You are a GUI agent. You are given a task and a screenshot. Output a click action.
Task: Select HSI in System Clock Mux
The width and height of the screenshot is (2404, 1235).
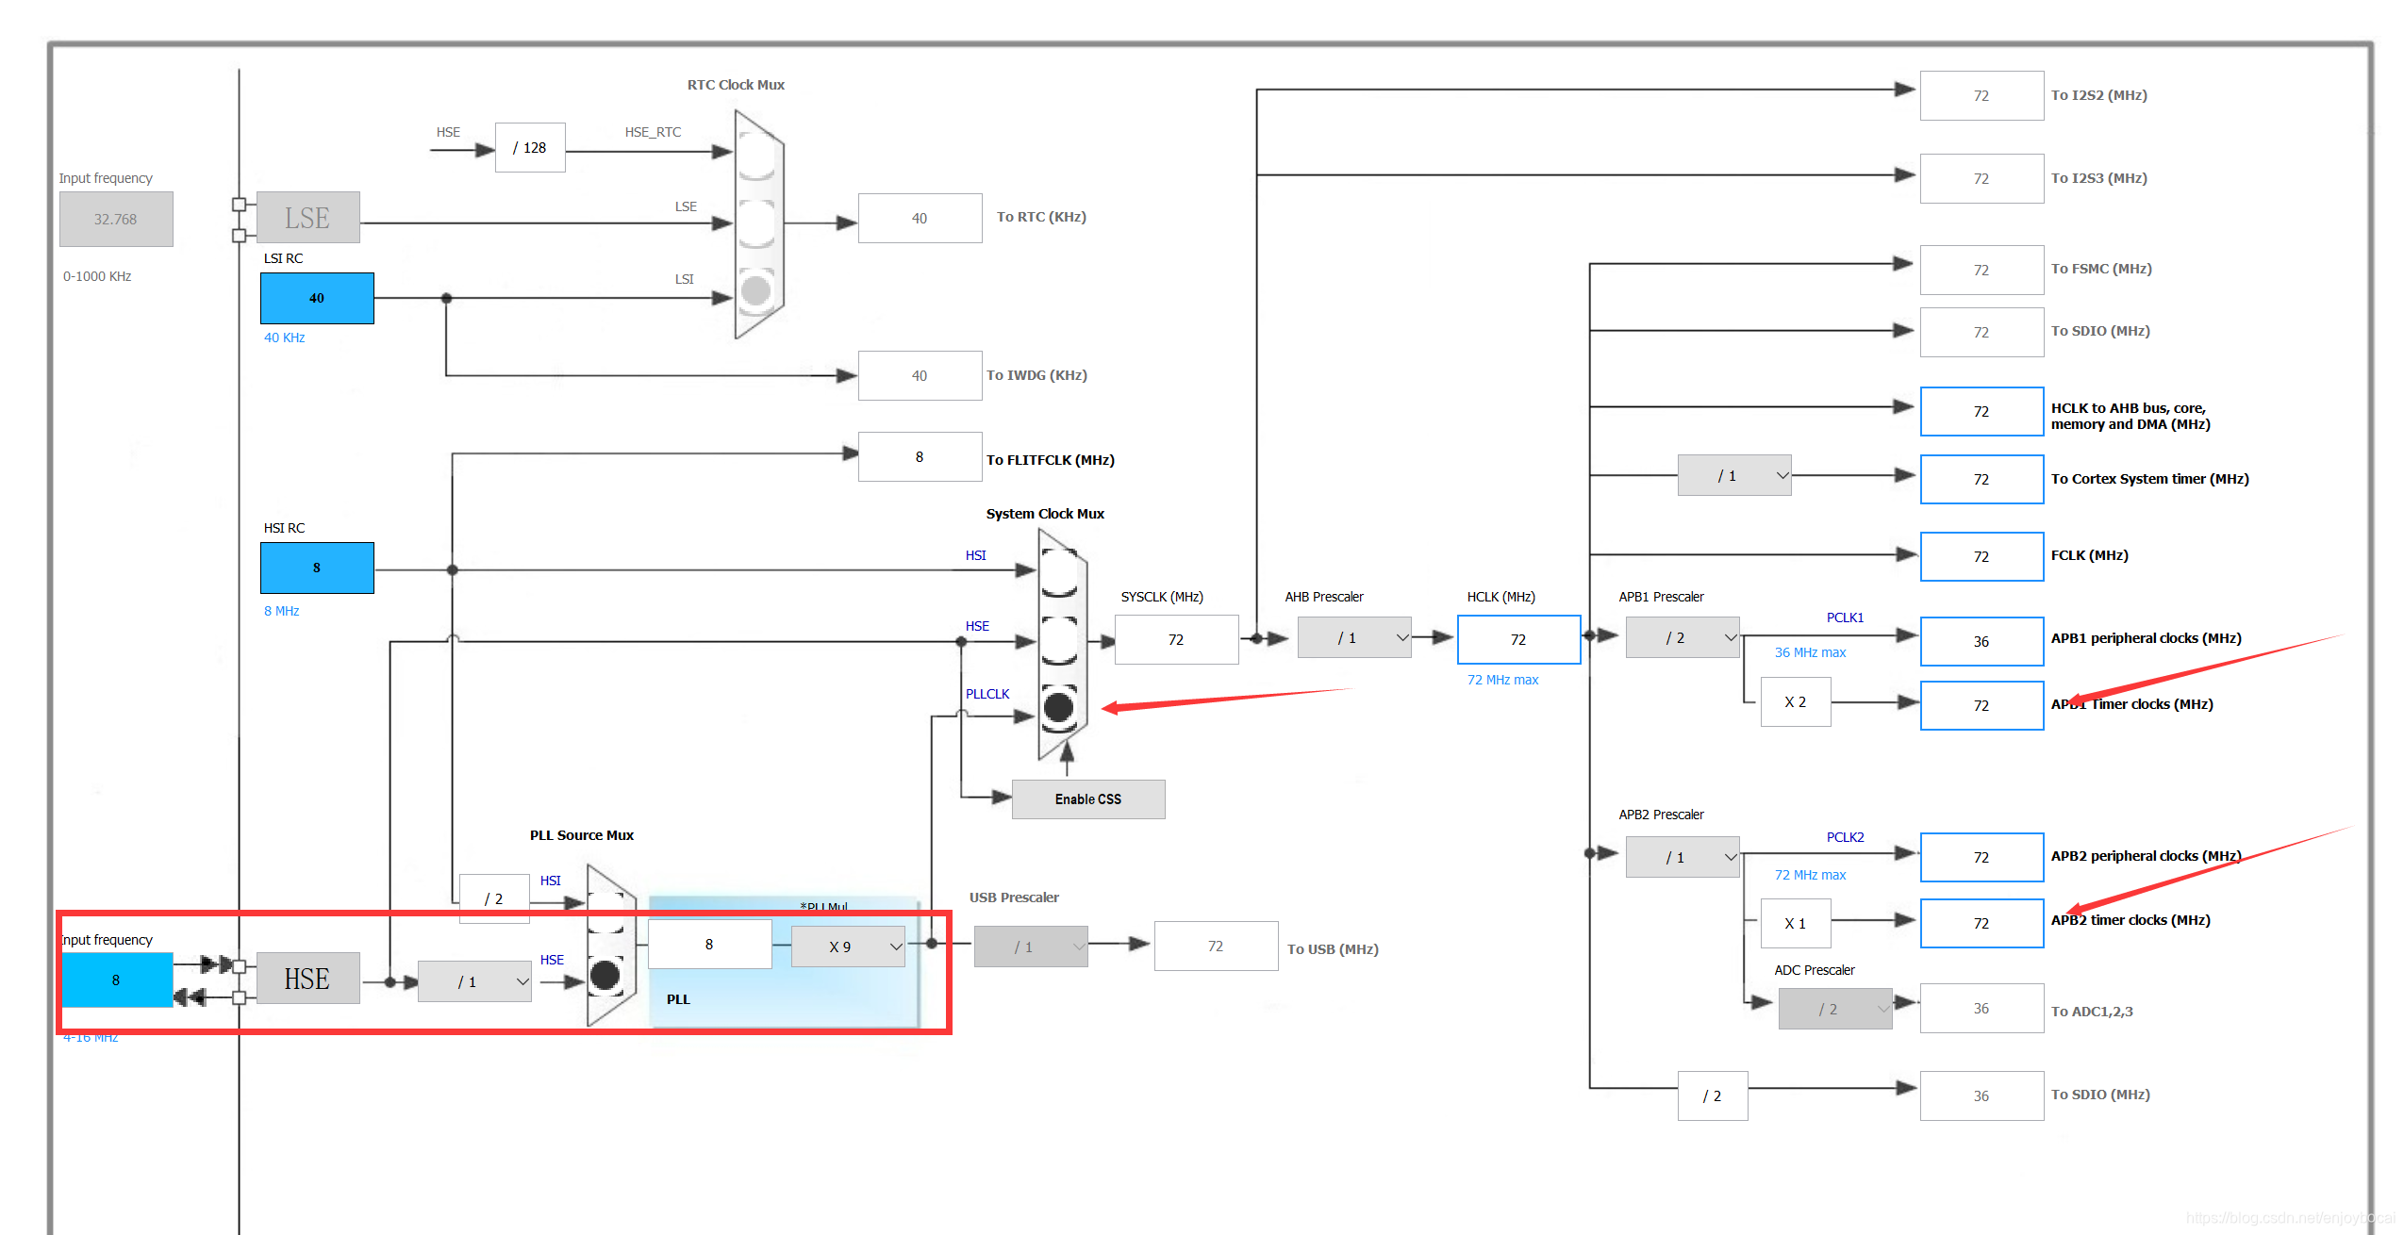coord(1059,571)
